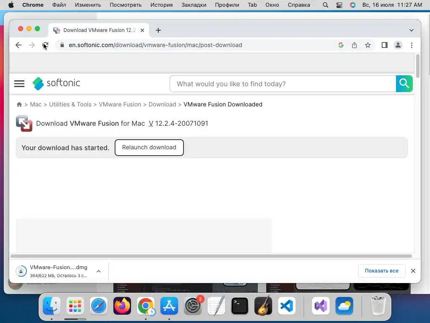The image size is (430, 323).
Task: Open Finder from the Dock
Action: 52,306
